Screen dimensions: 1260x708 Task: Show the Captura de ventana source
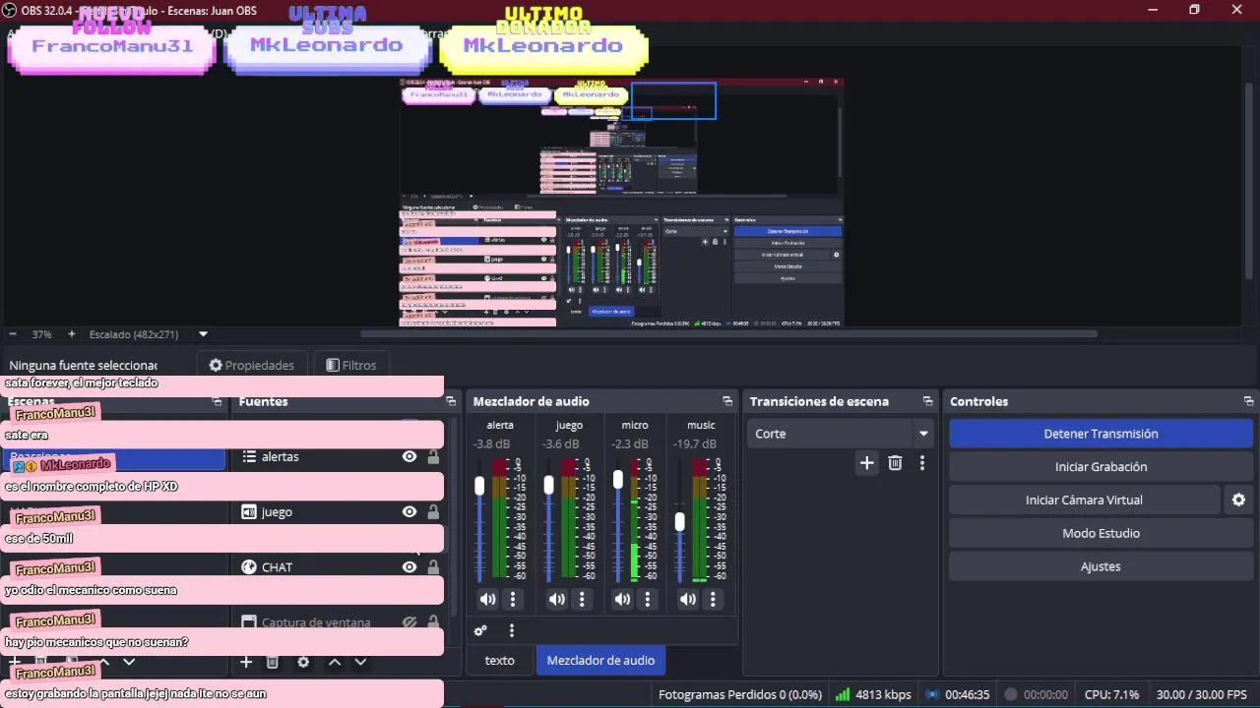pos(409,621)
